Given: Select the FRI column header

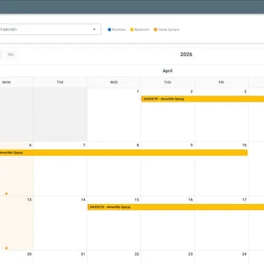Looking at the screenshot, I should 221,82.
